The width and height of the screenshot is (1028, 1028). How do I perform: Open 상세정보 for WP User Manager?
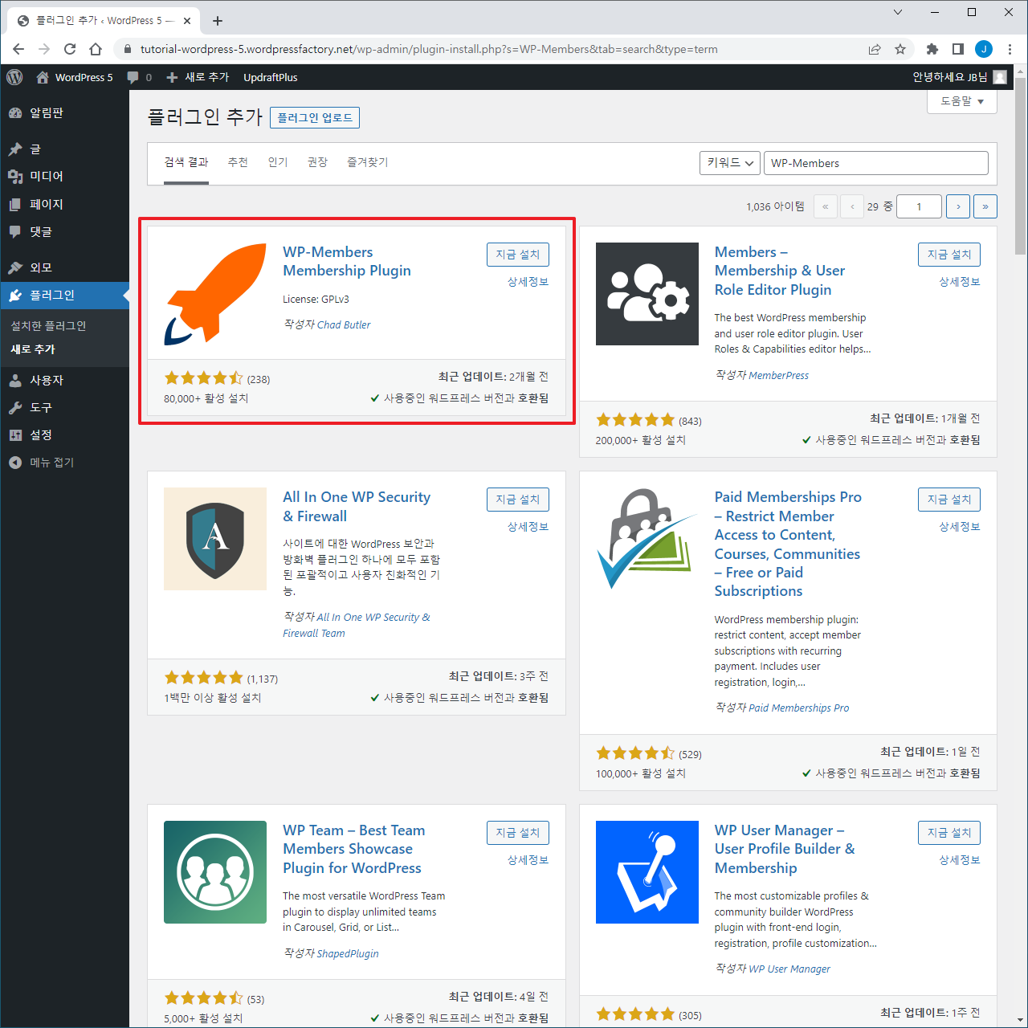960,860
